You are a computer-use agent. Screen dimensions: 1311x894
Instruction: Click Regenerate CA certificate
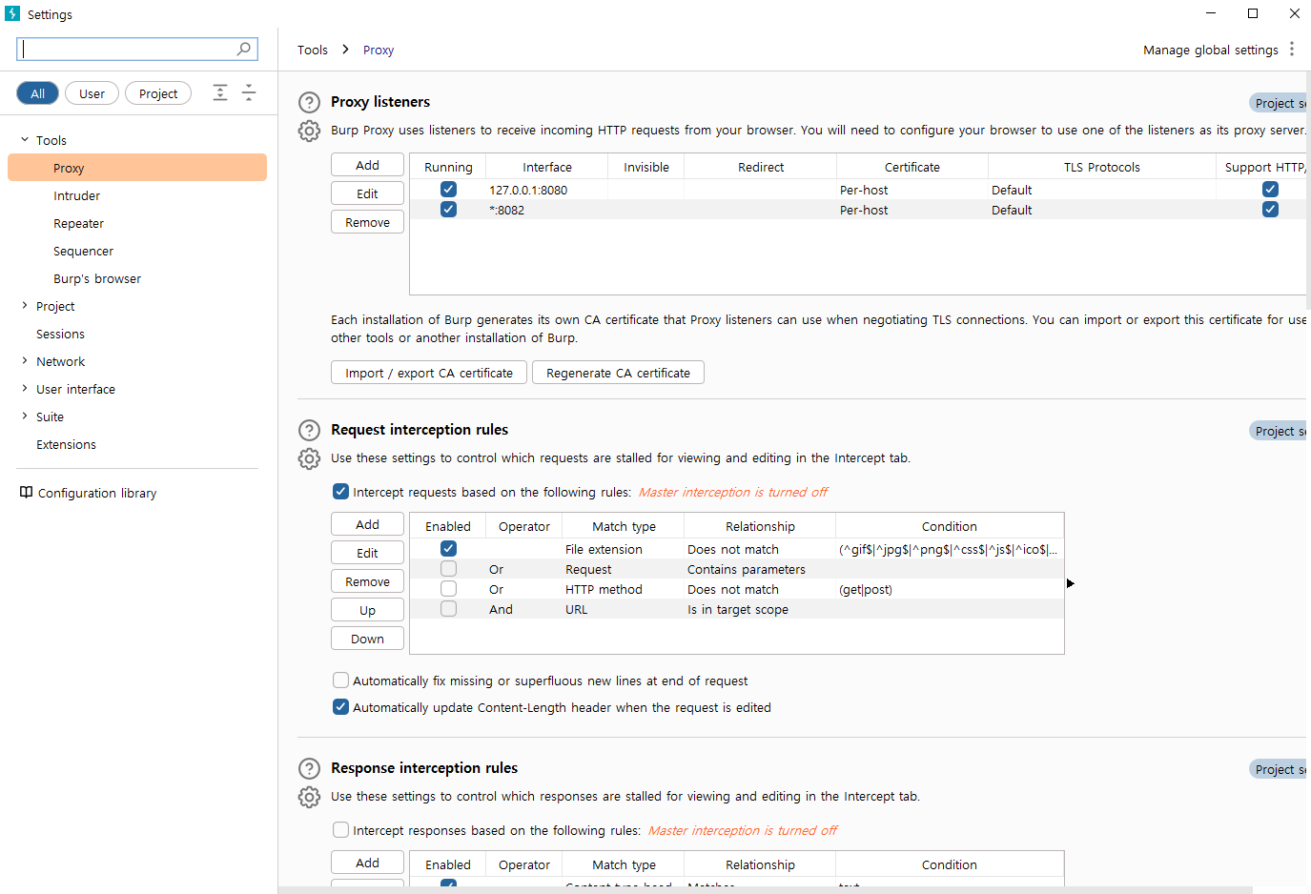point(619,373)
